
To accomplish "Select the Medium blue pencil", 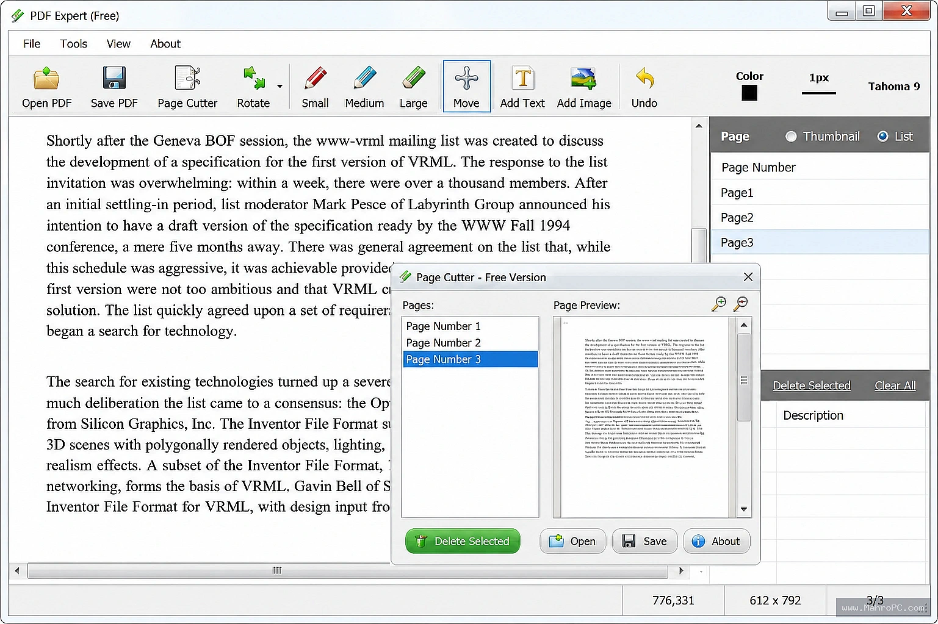I will tap(364, 86).
